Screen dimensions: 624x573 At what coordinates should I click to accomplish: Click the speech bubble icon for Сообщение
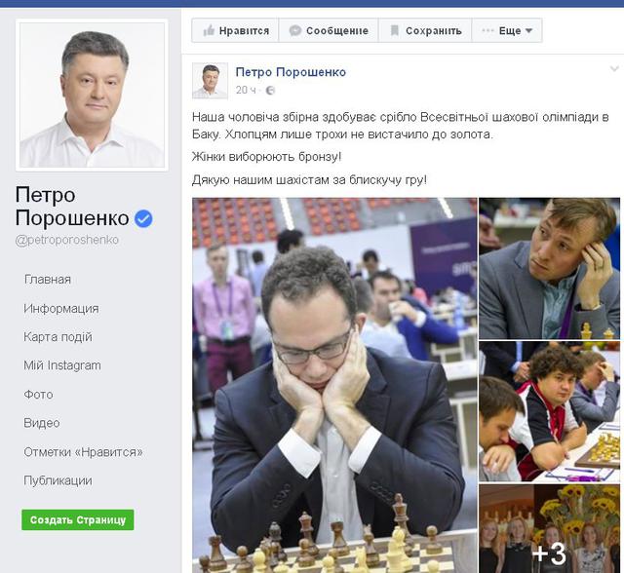pyautogui.click(x=294, y=30)
